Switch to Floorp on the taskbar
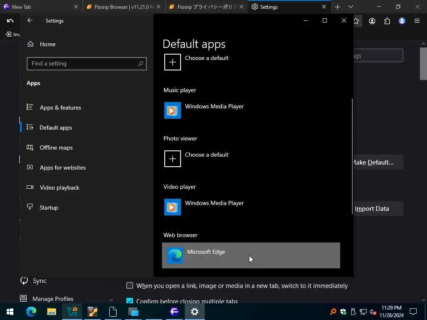The height and width of the screenshot is (320, 427). (x=174, y=312)
